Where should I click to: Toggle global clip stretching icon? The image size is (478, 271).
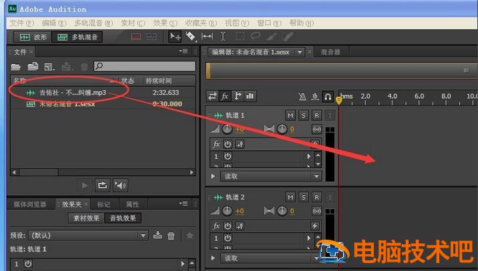[x=315, y=97]
